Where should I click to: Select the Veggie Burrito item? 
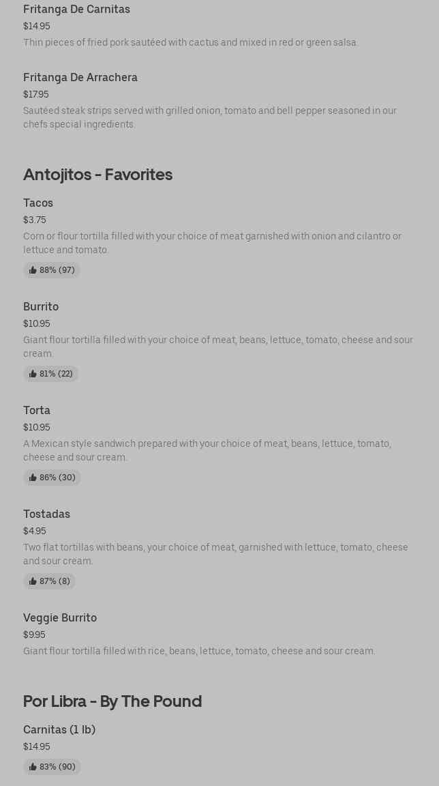[60, 617]
